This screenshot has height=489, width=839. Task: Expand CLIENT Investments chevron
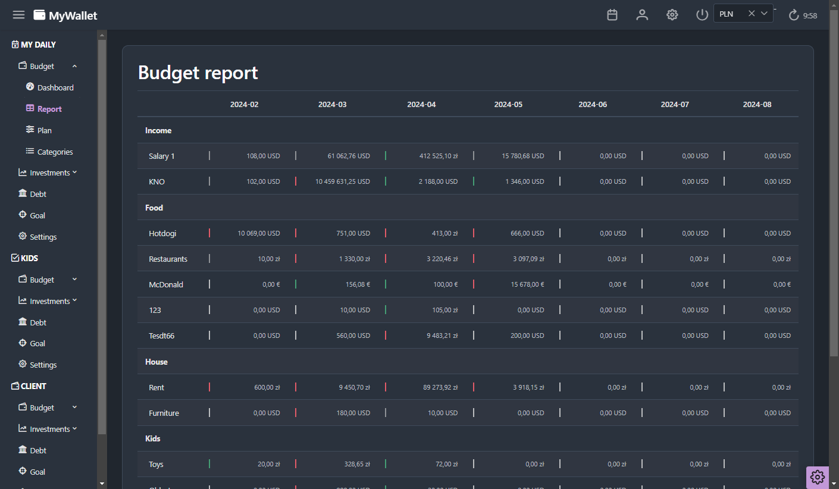74,428
